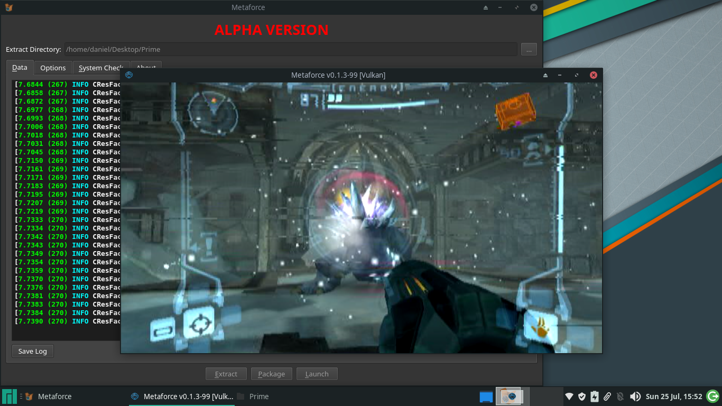This screenshot has width=722, height=406.
Task: Switch to the Options tab
Action: [x=53, y=67]
